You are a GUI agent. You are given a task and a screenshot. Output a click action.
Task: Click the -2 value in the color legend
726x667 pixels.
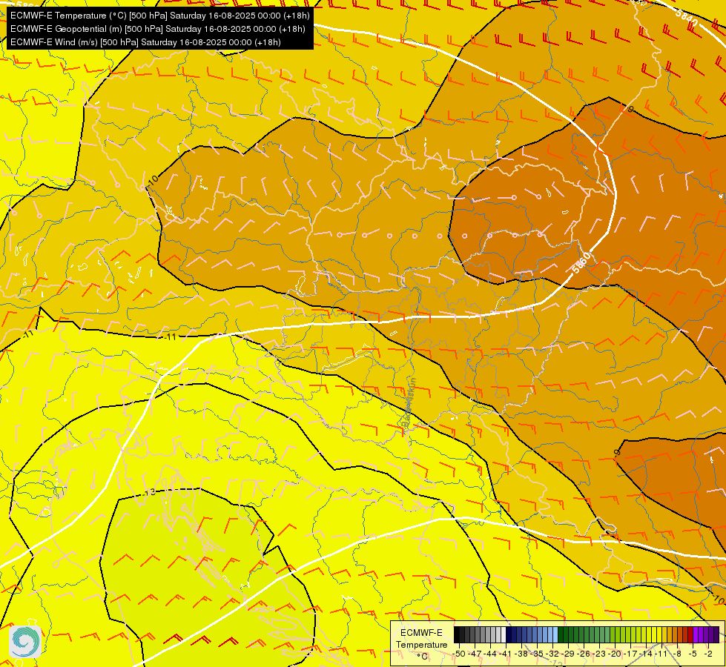coord(708,654)
